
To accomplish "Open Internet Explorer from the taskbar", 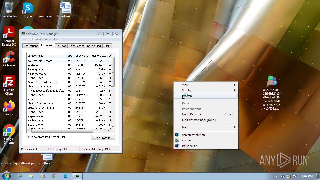I will pyautogui.click(x=20, y=176).
